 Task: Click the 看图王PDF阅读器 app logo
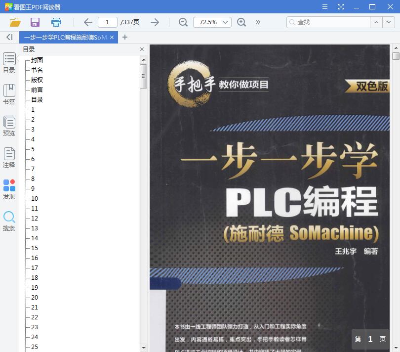click(8, 7)
